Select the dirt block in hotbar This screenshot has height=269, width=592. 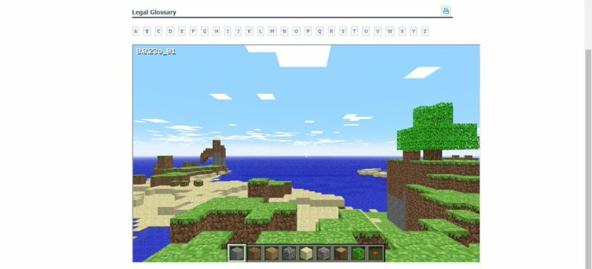tap(254, 253)
